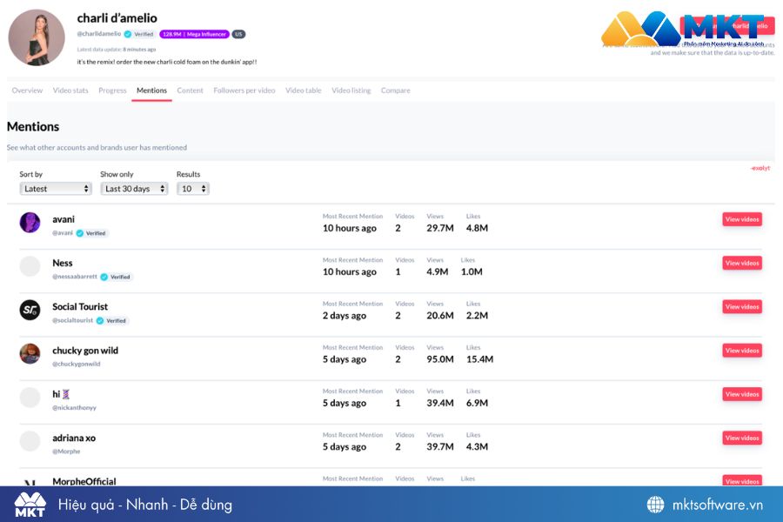Click avani's purple avatar

30,223
